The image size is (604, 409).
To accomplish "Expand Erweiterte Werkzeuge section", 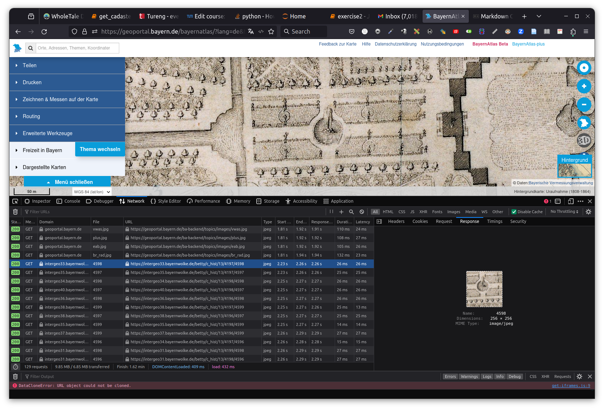I will [x=67, y=133].
